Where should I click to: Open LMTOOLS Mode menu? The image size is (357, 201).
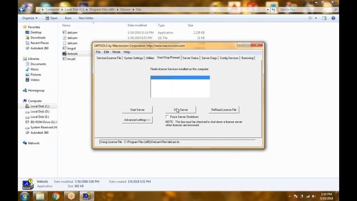click(117, 52)
